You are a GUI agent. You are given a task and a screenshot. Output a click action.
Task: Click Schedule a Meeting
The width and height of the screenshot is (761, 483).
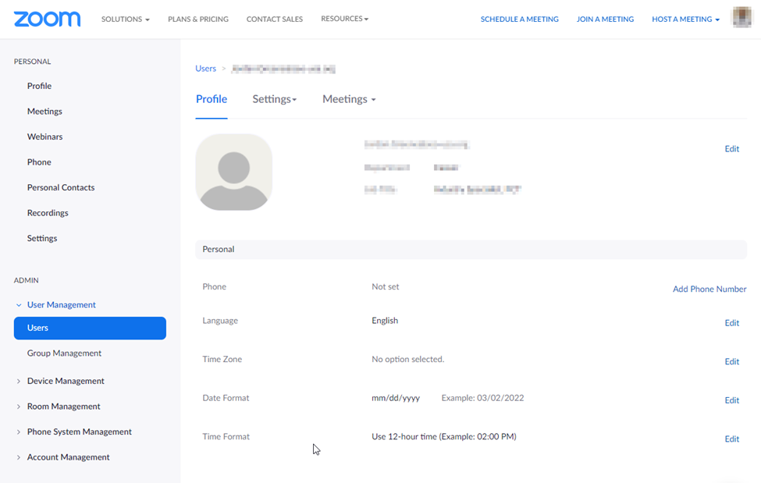click(519, 19)
